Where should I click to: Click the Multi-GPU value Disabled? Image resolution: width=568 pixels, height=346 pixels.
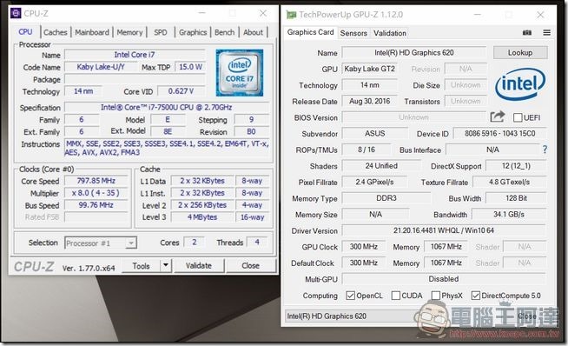[x=444, y=279]
